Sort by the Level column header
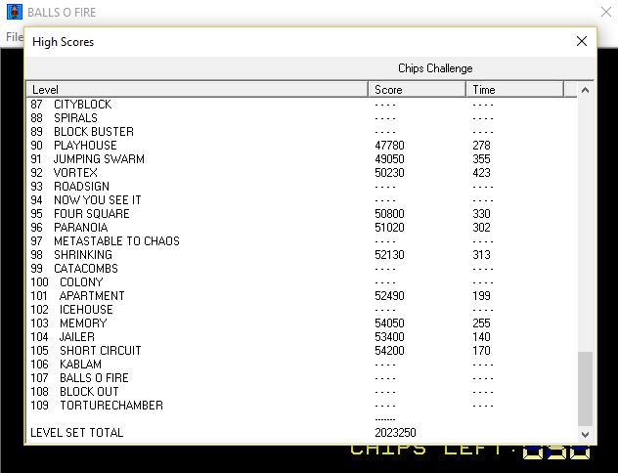 pyautogui.click(x=198, y=90)
